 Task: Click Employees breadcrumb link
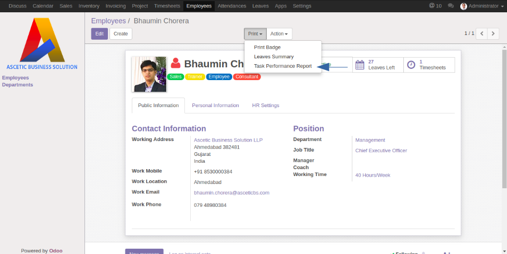108,21
